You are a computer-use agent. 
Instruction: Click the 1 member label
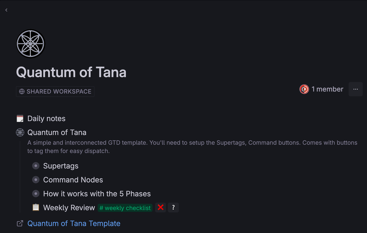[x=327, y=89]
